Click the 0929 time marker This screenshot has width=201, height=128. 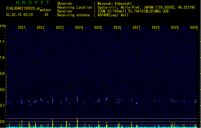175,27
